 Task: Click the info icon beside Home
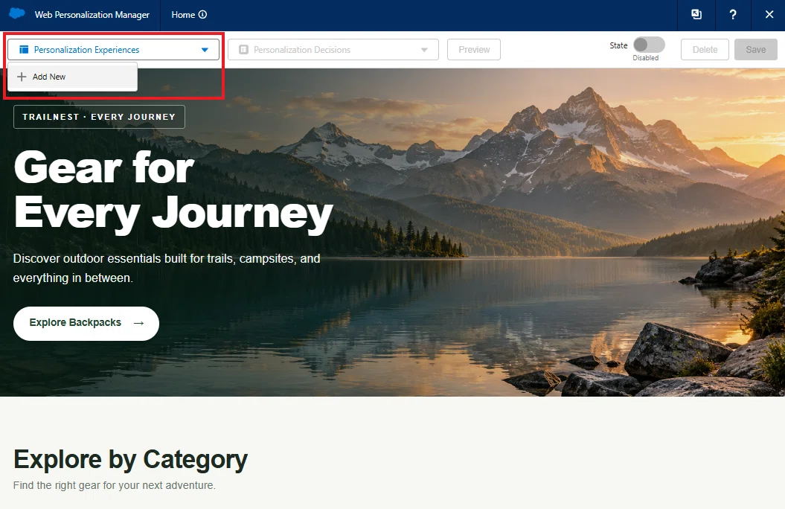202,15
